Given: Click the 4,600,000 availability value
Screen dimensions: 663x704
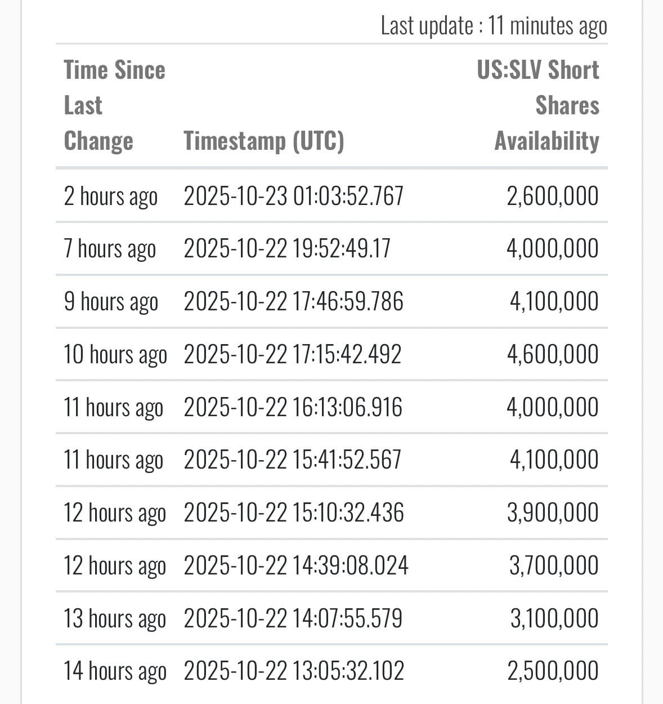Looking at the screenshot, I should (x=552, y=354).
